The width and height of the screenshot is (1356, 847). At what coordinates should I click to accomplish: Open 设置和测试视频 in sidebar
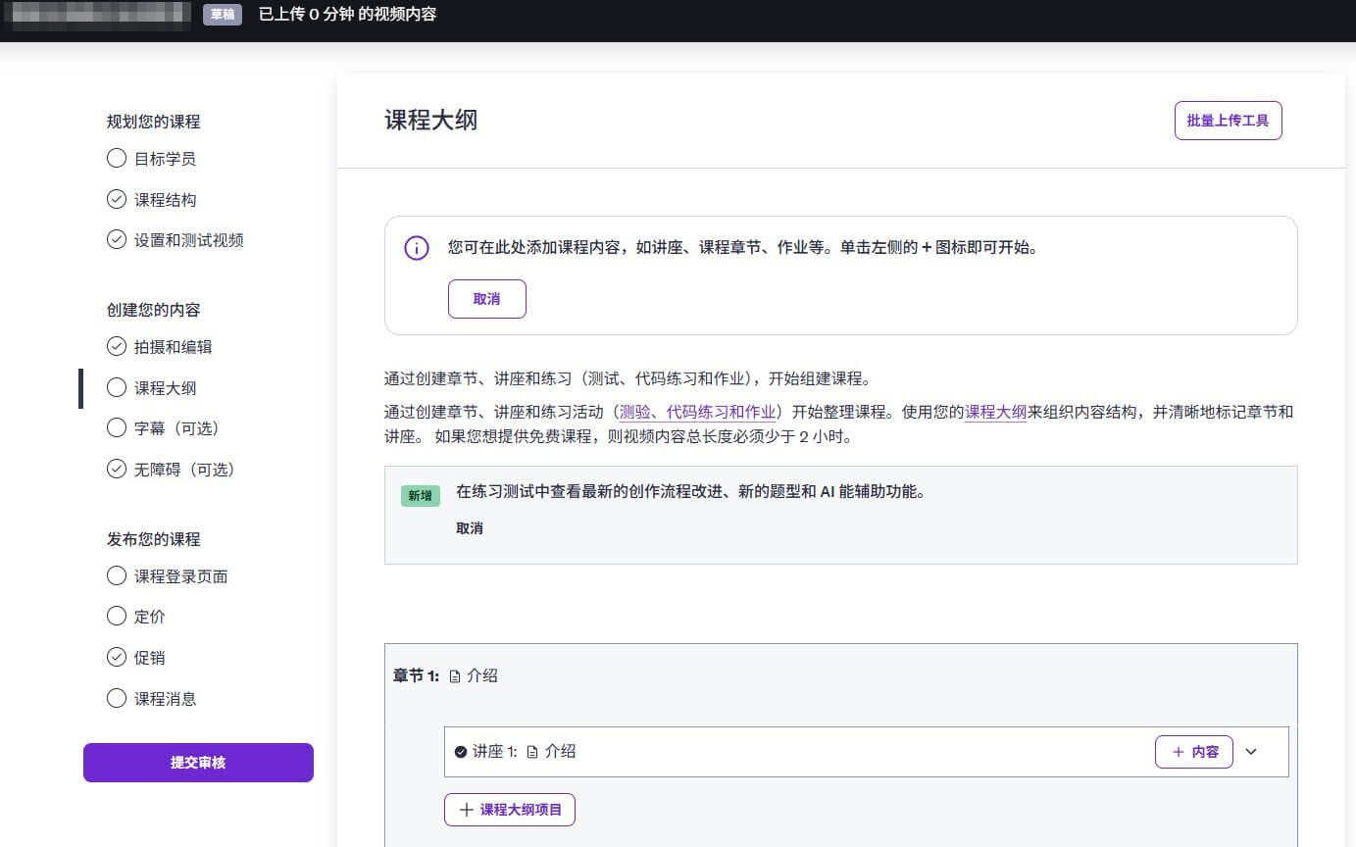[x=188, y=240]
